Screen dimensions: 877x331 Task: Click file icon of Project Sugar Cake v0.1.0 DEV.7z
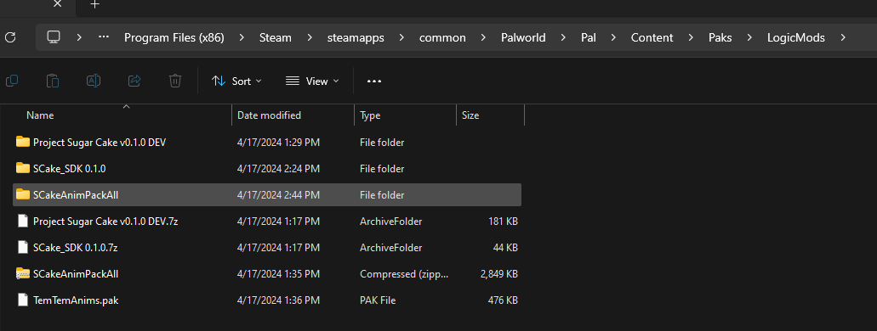[23, 221]
